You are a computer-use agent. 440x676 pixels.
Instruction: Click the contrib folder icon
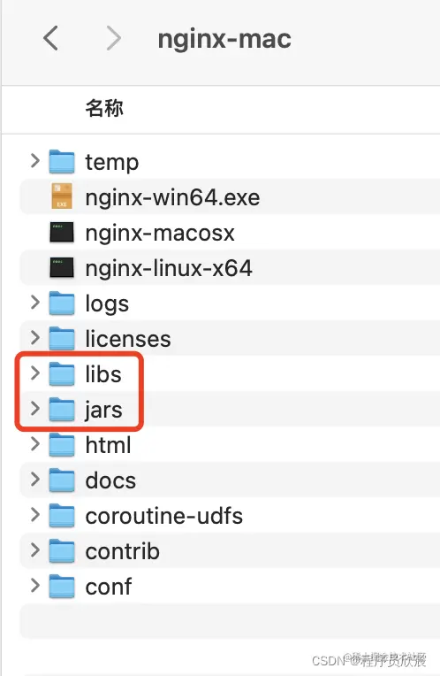click(62, 550)
